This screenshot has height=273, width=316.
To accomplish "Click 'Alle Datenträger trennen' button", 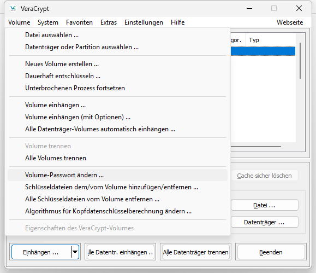I will [x=195, y=252].
